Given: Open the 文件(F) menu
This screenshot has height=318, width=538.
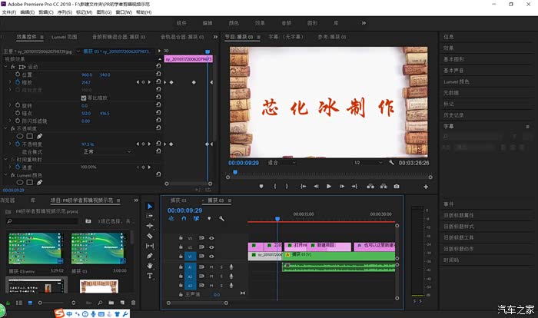Looking at the screenshot, I should pyautogui.click(x=9, y=12).
